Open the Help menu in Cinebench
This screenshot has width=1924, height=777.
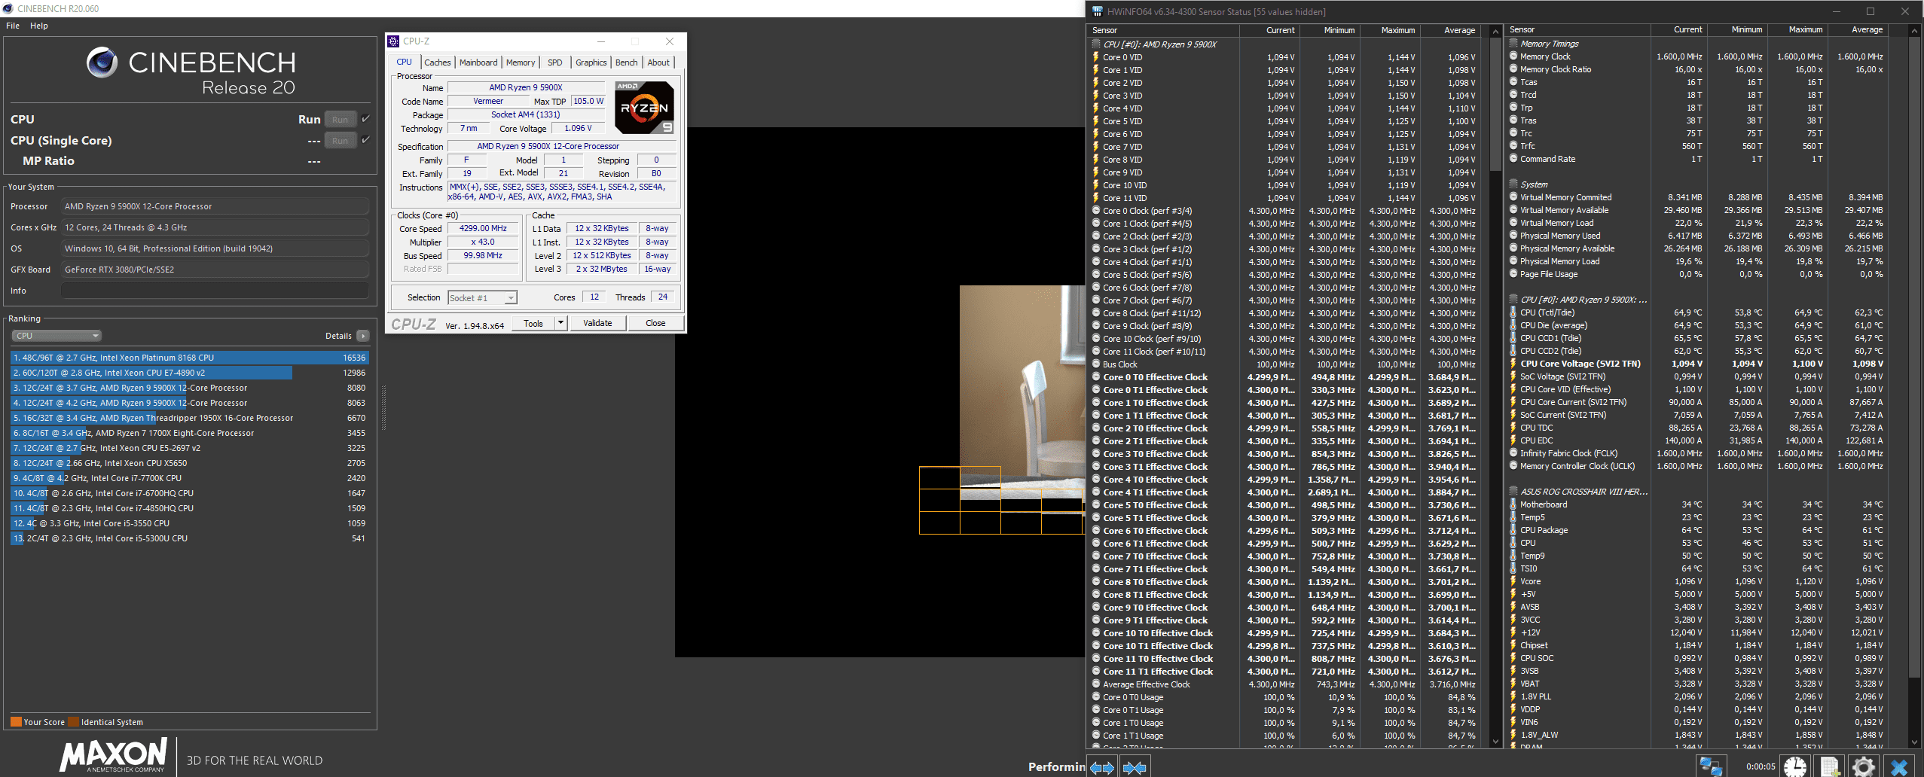pyautogui.click(x=39, y=26)
